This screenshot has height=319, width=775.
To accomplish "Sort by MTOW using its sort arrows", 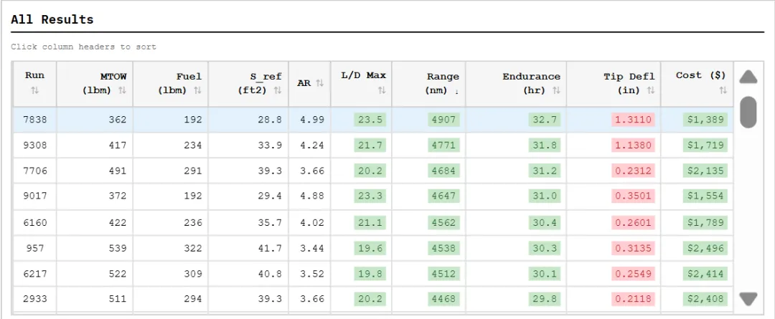I will pos(122,90).
